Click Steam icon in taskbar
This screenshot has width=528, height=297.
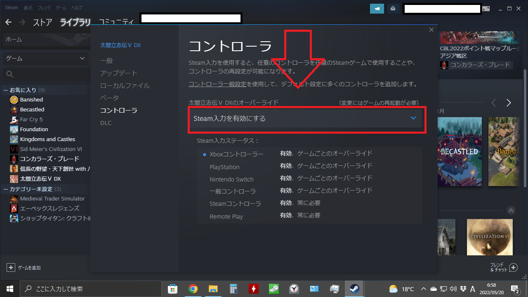coord(354,289)
